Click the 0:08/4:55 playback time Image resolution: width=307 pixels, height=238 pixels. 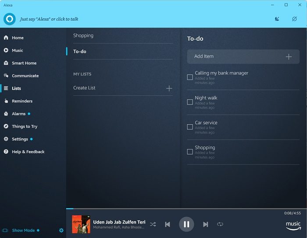pyautogui.click(x=293, y=213)
